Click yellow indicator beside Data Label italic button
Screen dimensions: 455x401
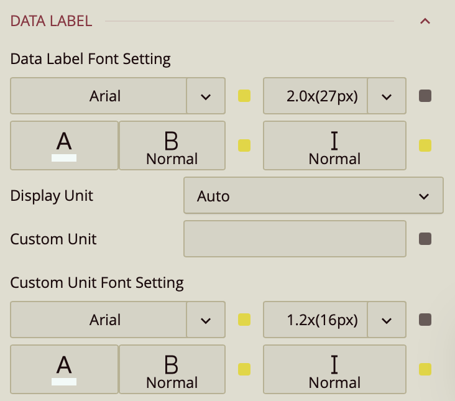pos(425,145)
